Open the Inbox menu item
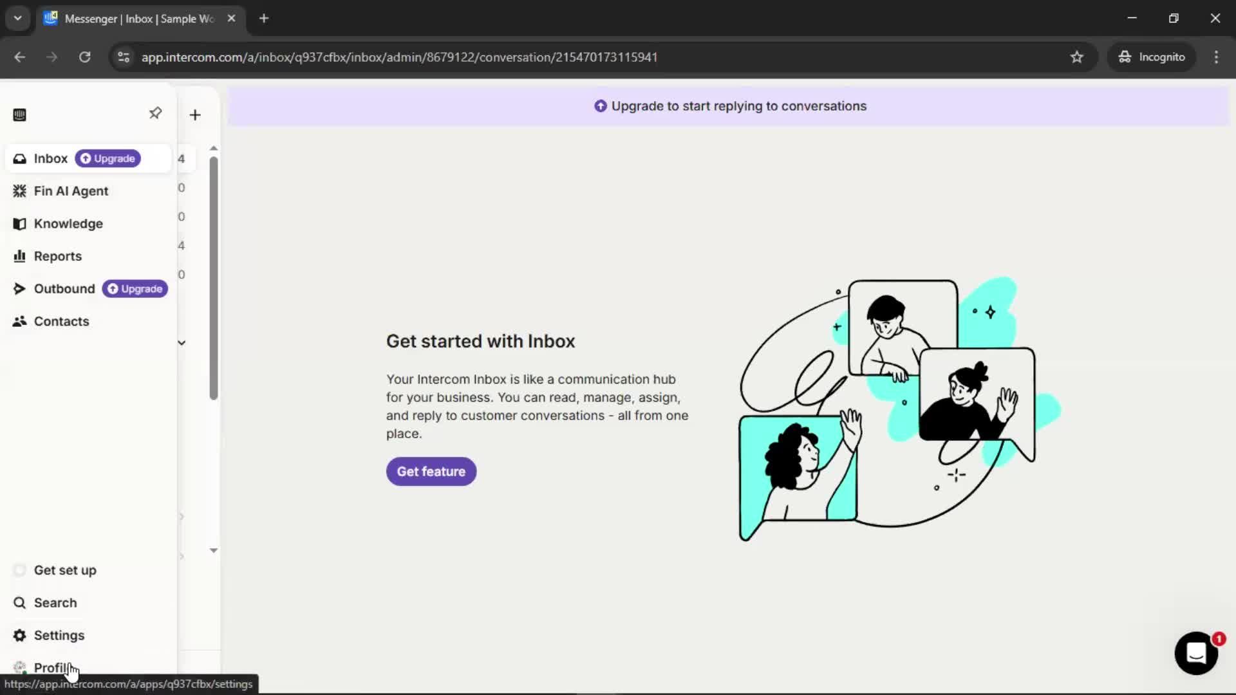 coord(88,158)
